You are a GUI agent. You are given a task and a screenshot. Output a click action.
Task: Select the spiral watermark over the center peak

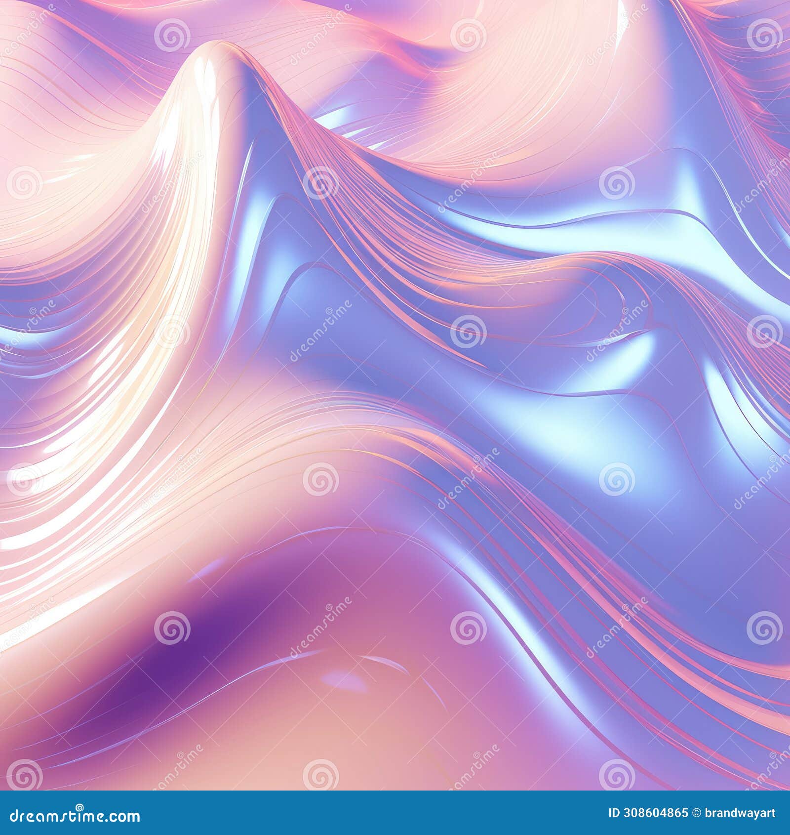pos(170,32)
